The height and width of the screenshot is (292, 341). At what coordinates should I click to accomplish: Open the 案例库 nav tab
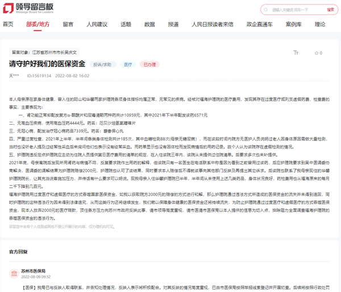(x=294, y=24)
